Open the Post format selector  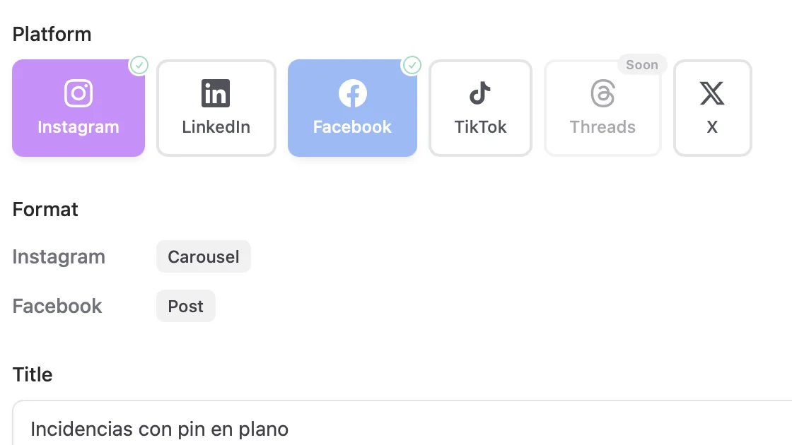click(186, 306)
